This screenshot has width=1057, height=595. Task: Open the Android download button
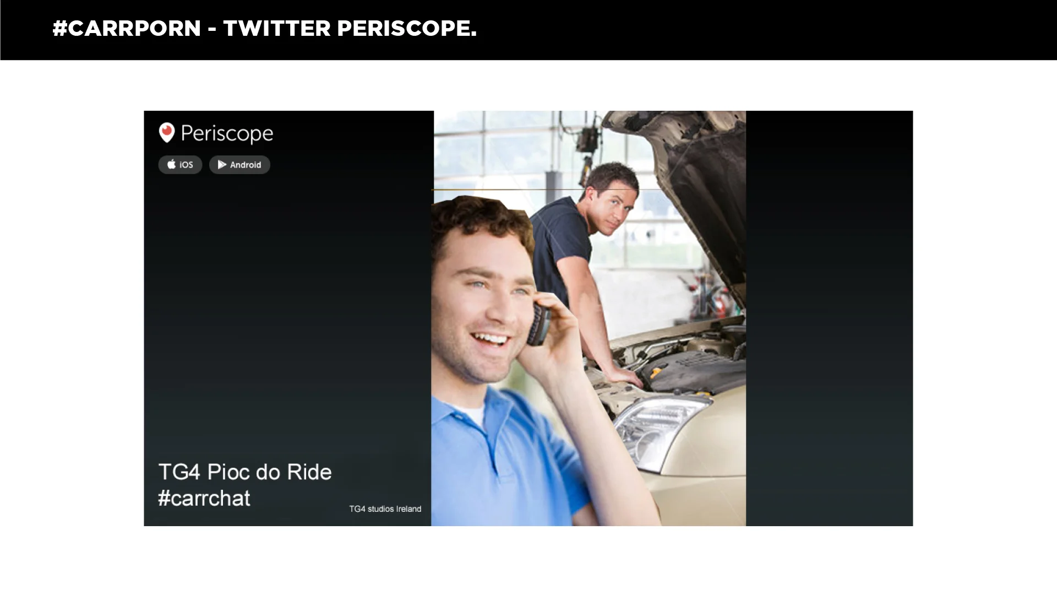click(239, 165)
